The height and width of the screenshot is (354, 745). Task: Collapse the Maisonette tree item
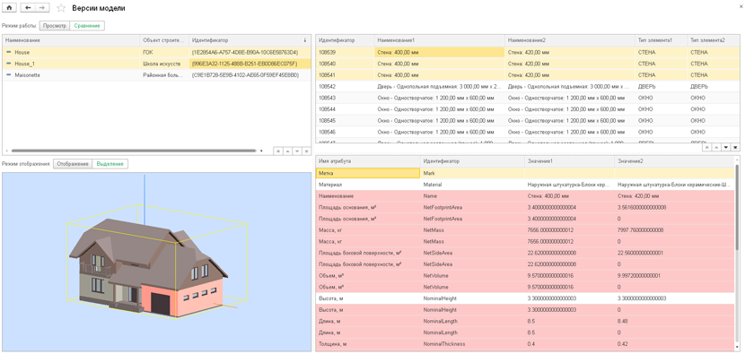pos(9,75)
